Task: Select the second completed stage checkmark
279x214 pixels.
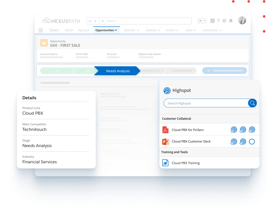Action: pyautogui.click(x=88, y=71)
